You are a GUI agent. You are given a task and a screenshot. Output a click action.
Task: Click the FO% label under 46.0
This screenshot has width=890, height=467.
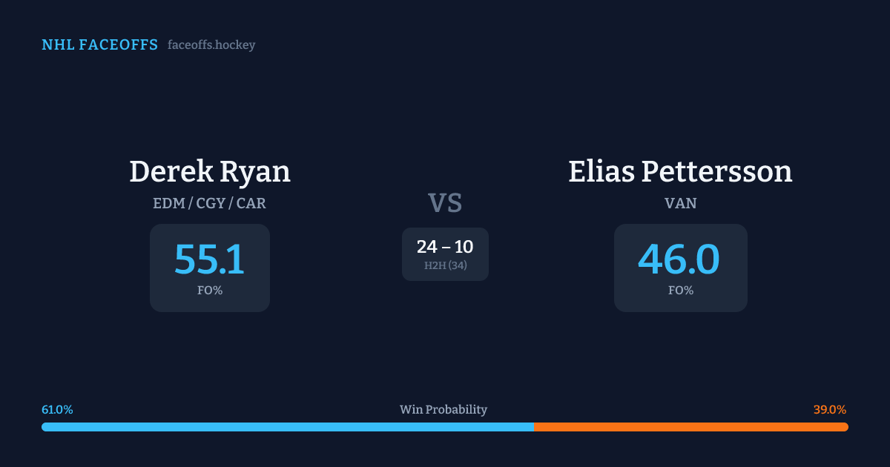[x=680, y=291]
